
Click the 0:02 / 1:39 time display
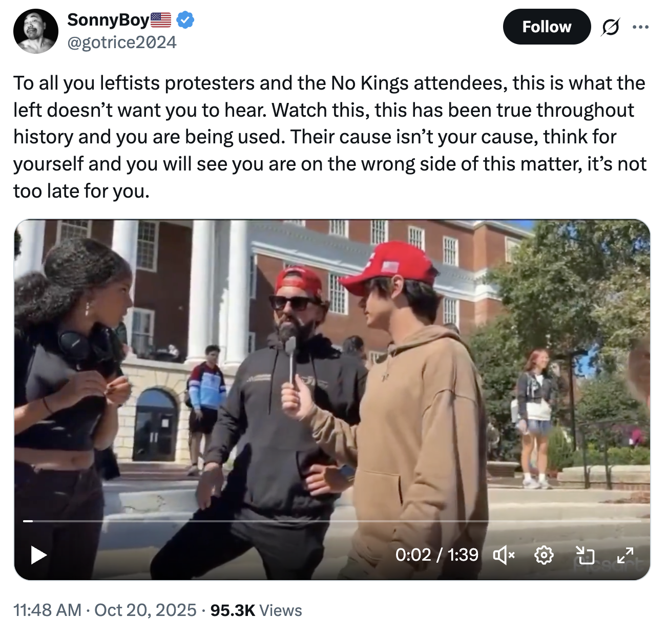tap(436, 555)
